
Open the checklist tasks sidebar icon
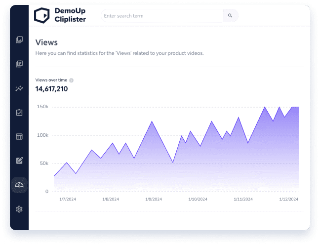tap(19, 113)
